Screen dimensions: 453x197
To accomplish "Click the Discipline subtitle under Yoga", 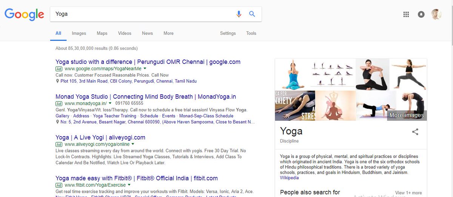I will (x=289, y=141).
